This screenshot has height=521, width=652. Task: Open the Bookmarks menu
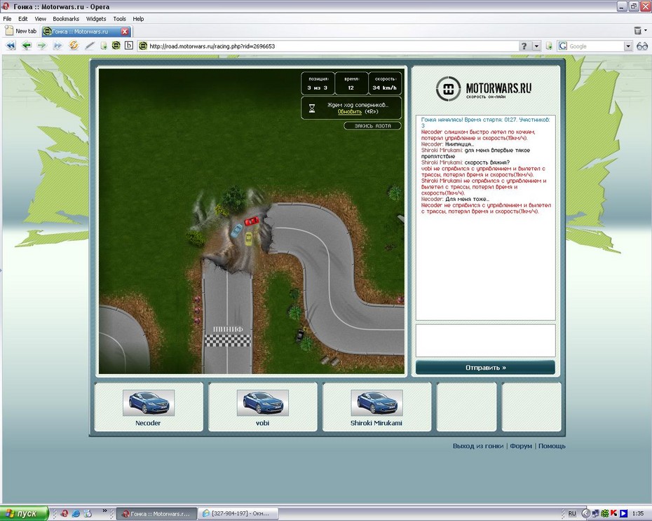[x=67, y=19]
